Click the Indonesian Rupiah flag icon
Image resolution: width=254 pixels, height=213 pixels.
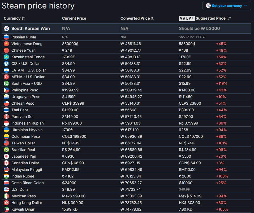[6, 123]
